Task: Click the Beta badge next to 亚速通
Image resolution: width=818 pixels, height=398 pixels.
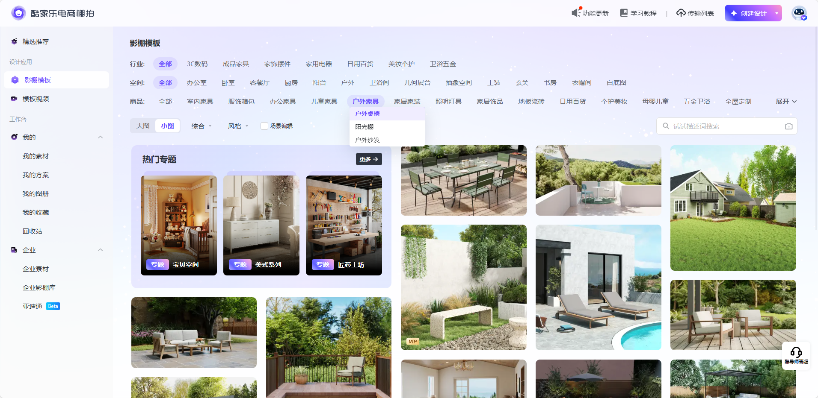Action: pyautogui.click(x=53, y=306)
